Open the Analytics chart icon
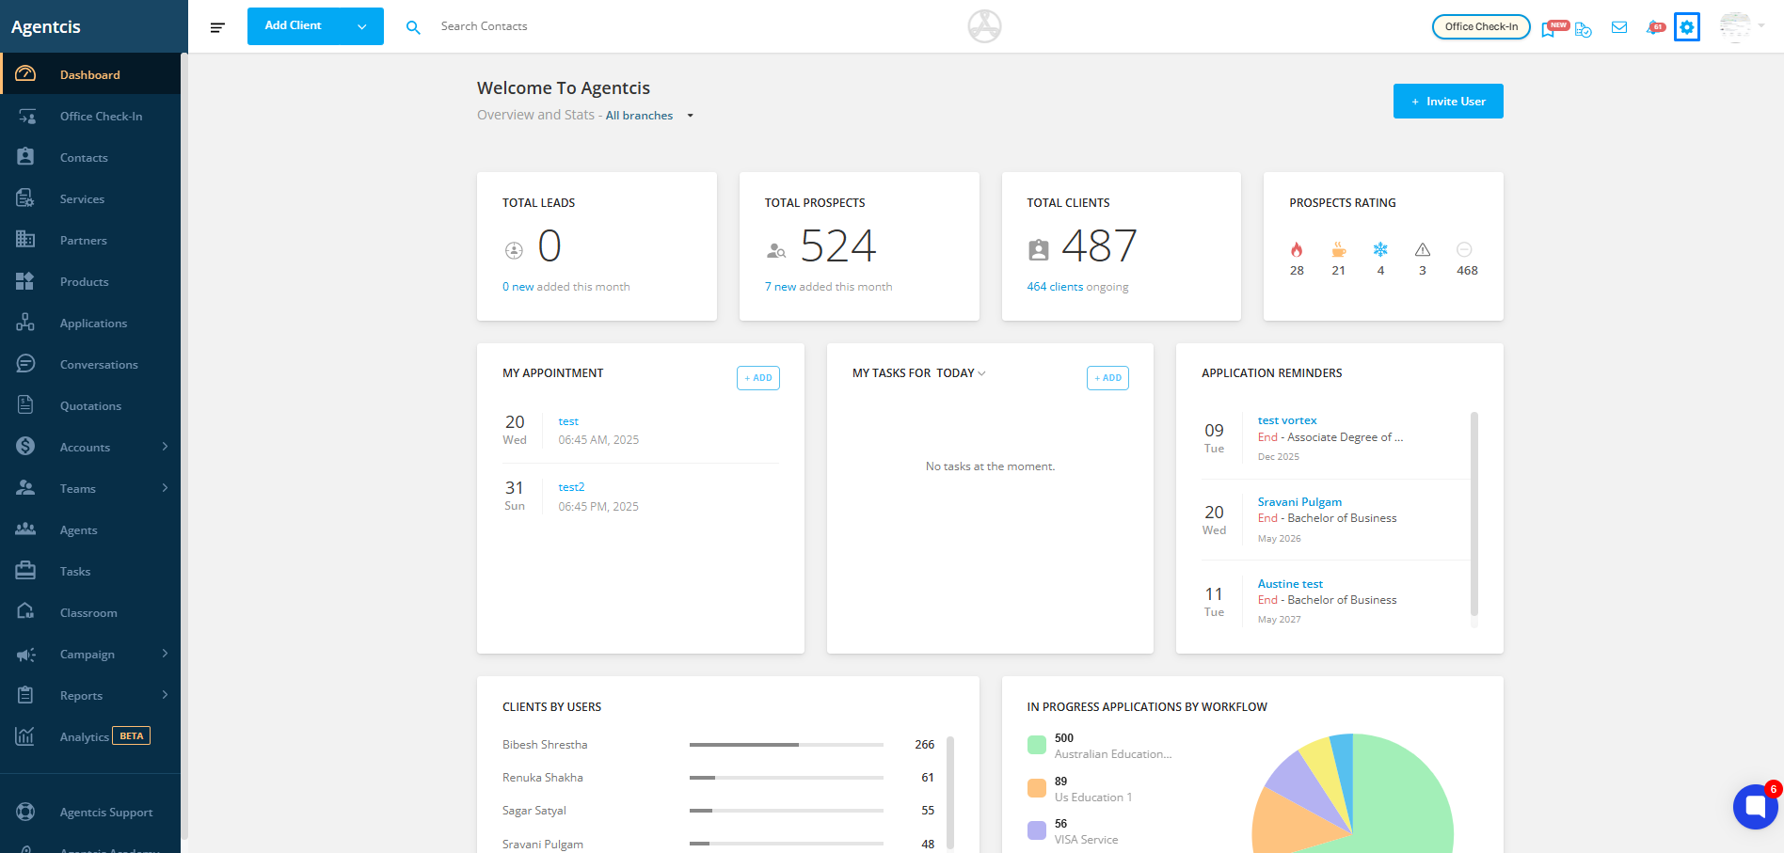The image size is (1784, 853). pyautogui.click(x=25, y=736)
